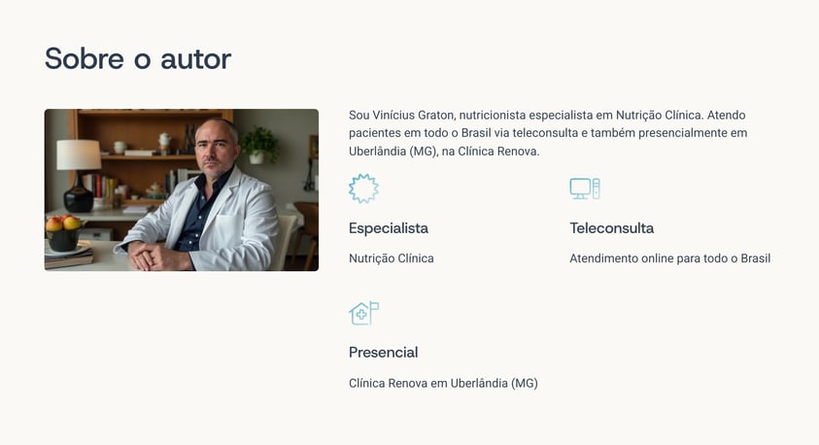Click the 'Nutrição Clínica' text under Especialista

click(391, 258)
